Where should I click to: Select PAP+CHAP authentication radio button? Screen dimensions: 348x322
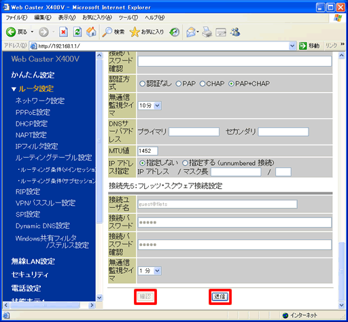click(x=231, y=84)
